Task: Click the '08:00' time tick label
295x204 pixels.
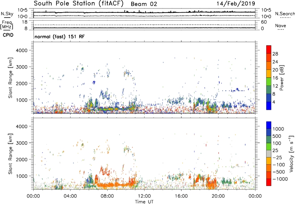Action: (107, 196)
